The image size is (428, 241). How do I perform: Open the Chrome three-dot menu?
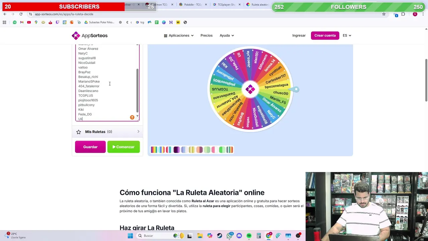423,14
